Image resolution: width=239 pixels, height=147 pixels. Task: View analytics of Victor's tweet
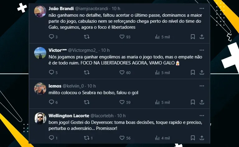[x=157, y=72]
